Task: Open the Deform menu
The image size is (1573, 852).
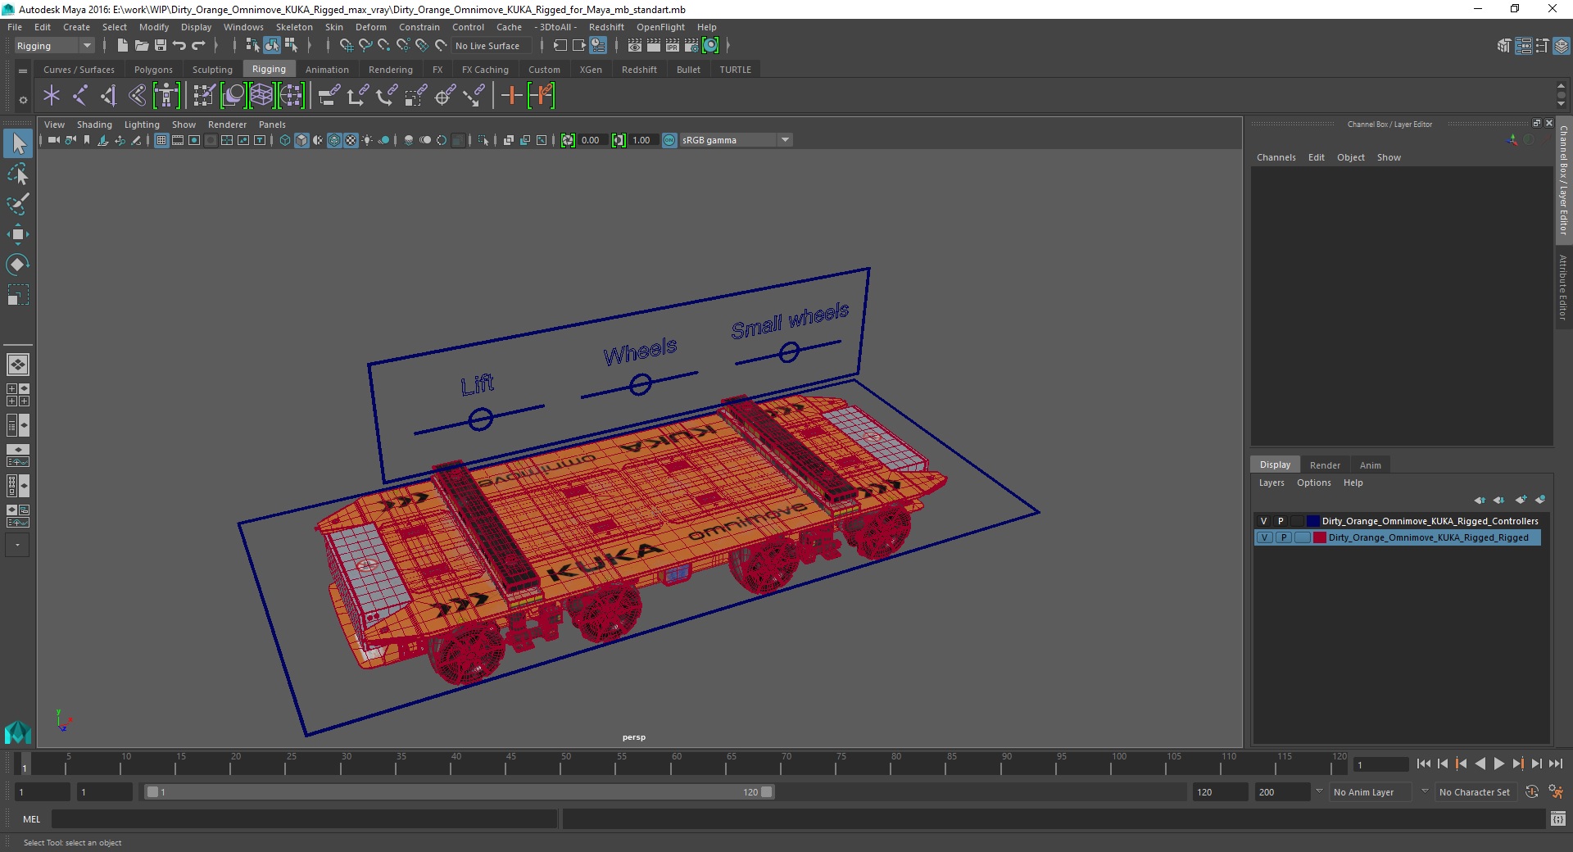Action: tap(370, 27)
